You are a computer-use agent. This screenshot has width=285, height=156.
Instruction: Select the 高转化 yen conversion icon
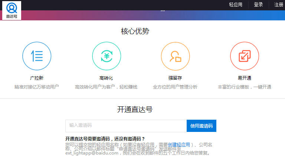tap(107, 56)
